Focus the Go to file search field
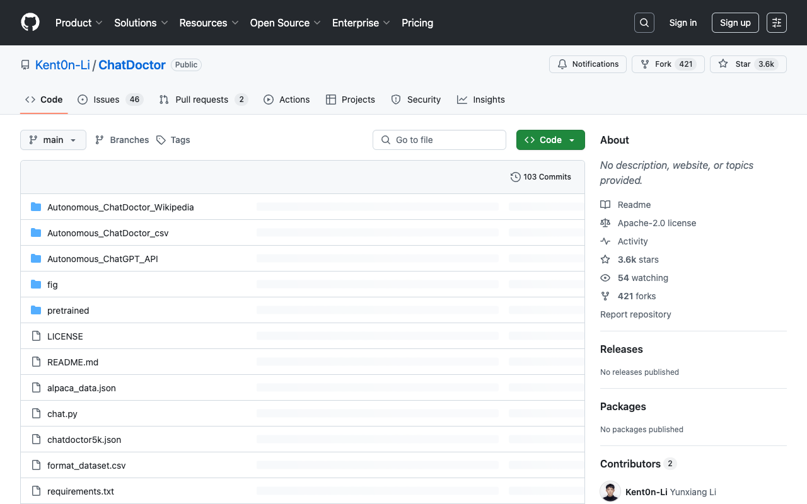The image size is (807, 504). tap(439, 140)
